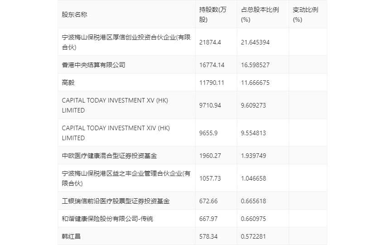Click the 股东名称 column header
The height and width of the screenshot is (245, 385).
tap(74, 15)
